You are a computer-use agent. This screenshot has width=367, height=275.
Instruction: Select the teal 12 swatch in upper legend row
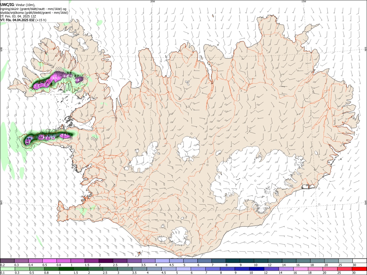[x=275, y=261]
